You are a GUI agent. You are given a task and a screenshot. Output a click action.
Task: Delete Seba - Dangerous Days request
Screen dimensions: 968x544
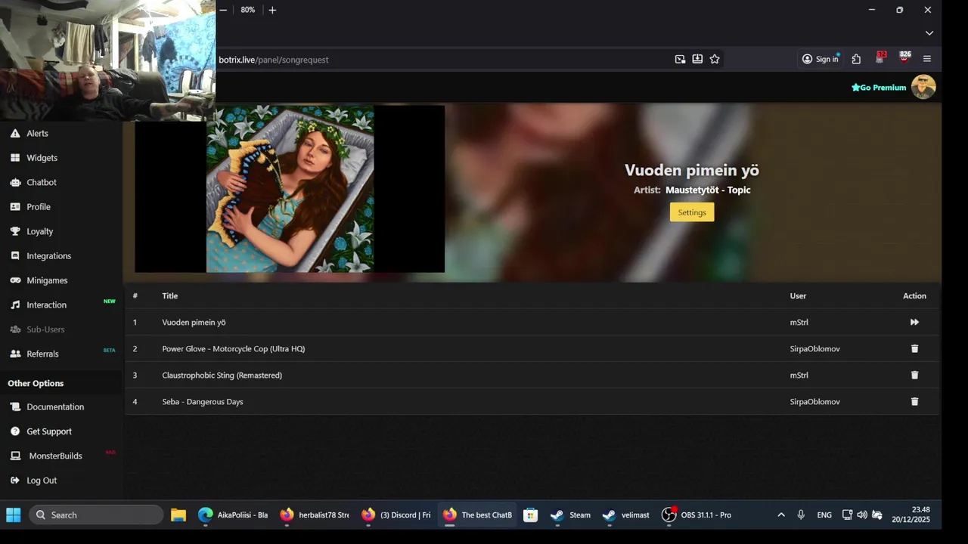914,402
